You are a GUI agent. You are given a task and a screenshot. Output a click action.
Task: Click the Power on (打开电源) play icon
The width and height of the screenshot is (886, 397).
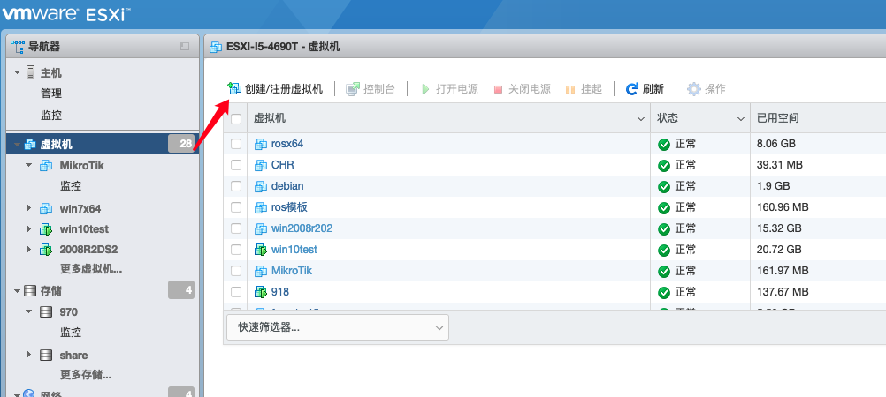click(x=425, y=89)
